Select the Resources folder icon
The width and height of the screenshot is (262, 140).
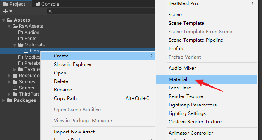pos(15,76)
